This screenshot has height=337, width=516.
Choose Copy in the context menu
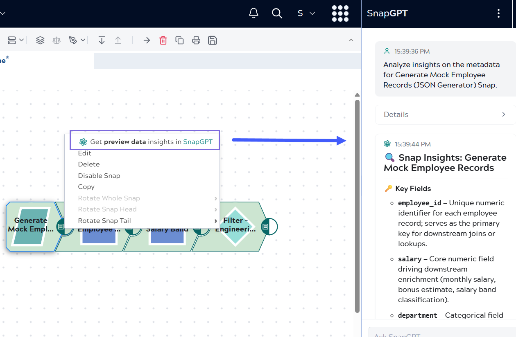pos(86,186)
